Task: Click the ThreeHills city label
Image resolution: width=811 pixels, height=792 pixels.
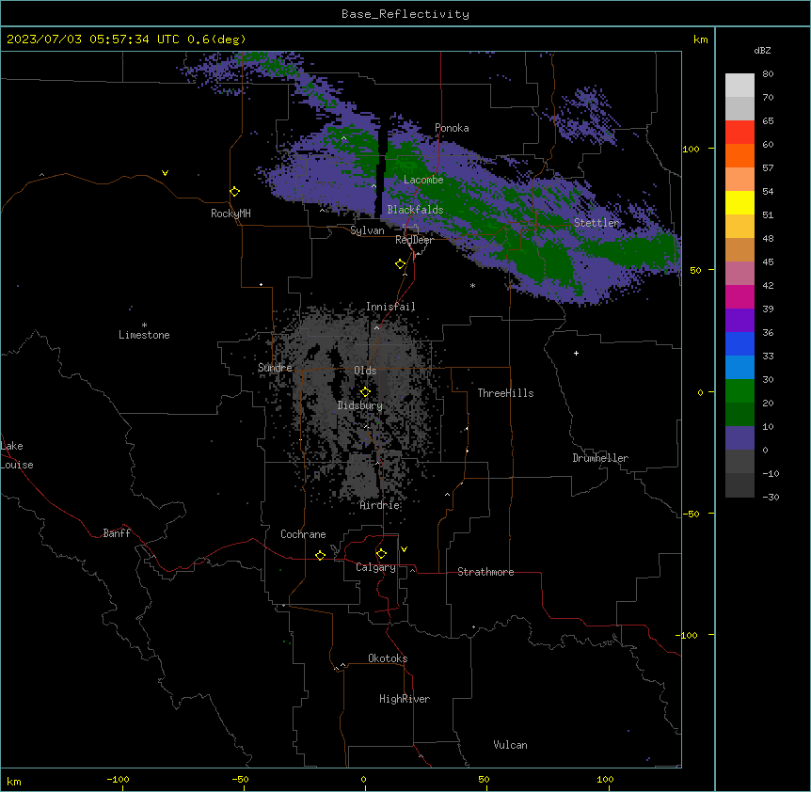Action: (x=505, y=393)
